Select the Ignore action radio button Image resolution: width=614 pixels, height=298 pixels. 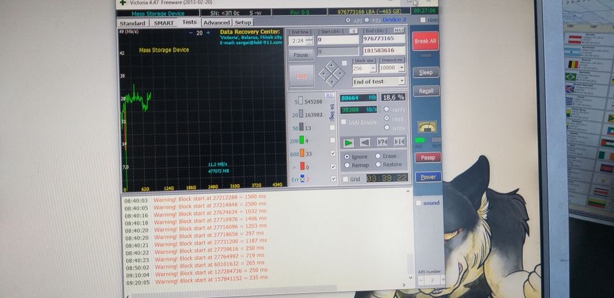[x=347, y=157]
